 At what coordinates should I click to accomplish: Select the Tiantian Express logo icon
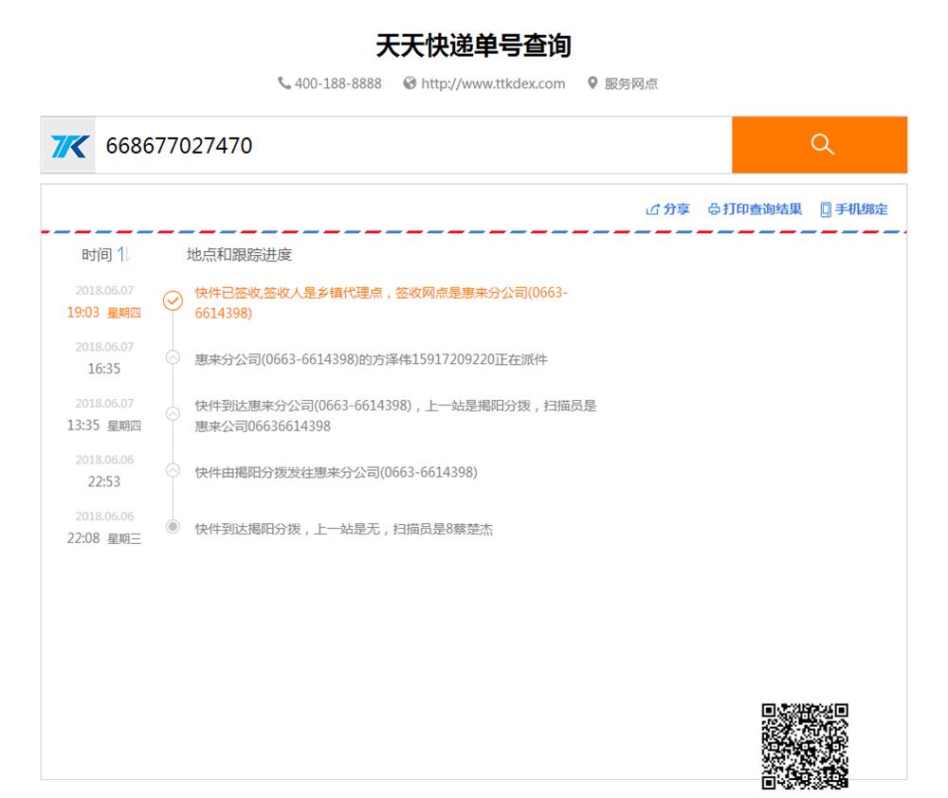(69, 146)
